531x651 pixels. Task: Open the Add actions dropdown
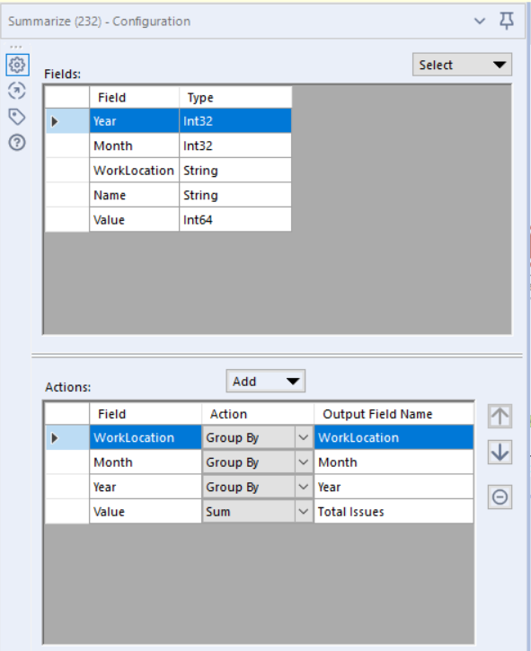266,381
